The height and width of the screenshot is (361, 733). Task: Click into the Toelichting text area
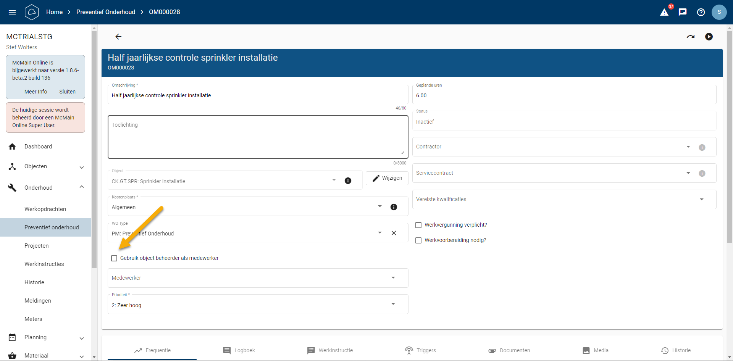point(258,137)
